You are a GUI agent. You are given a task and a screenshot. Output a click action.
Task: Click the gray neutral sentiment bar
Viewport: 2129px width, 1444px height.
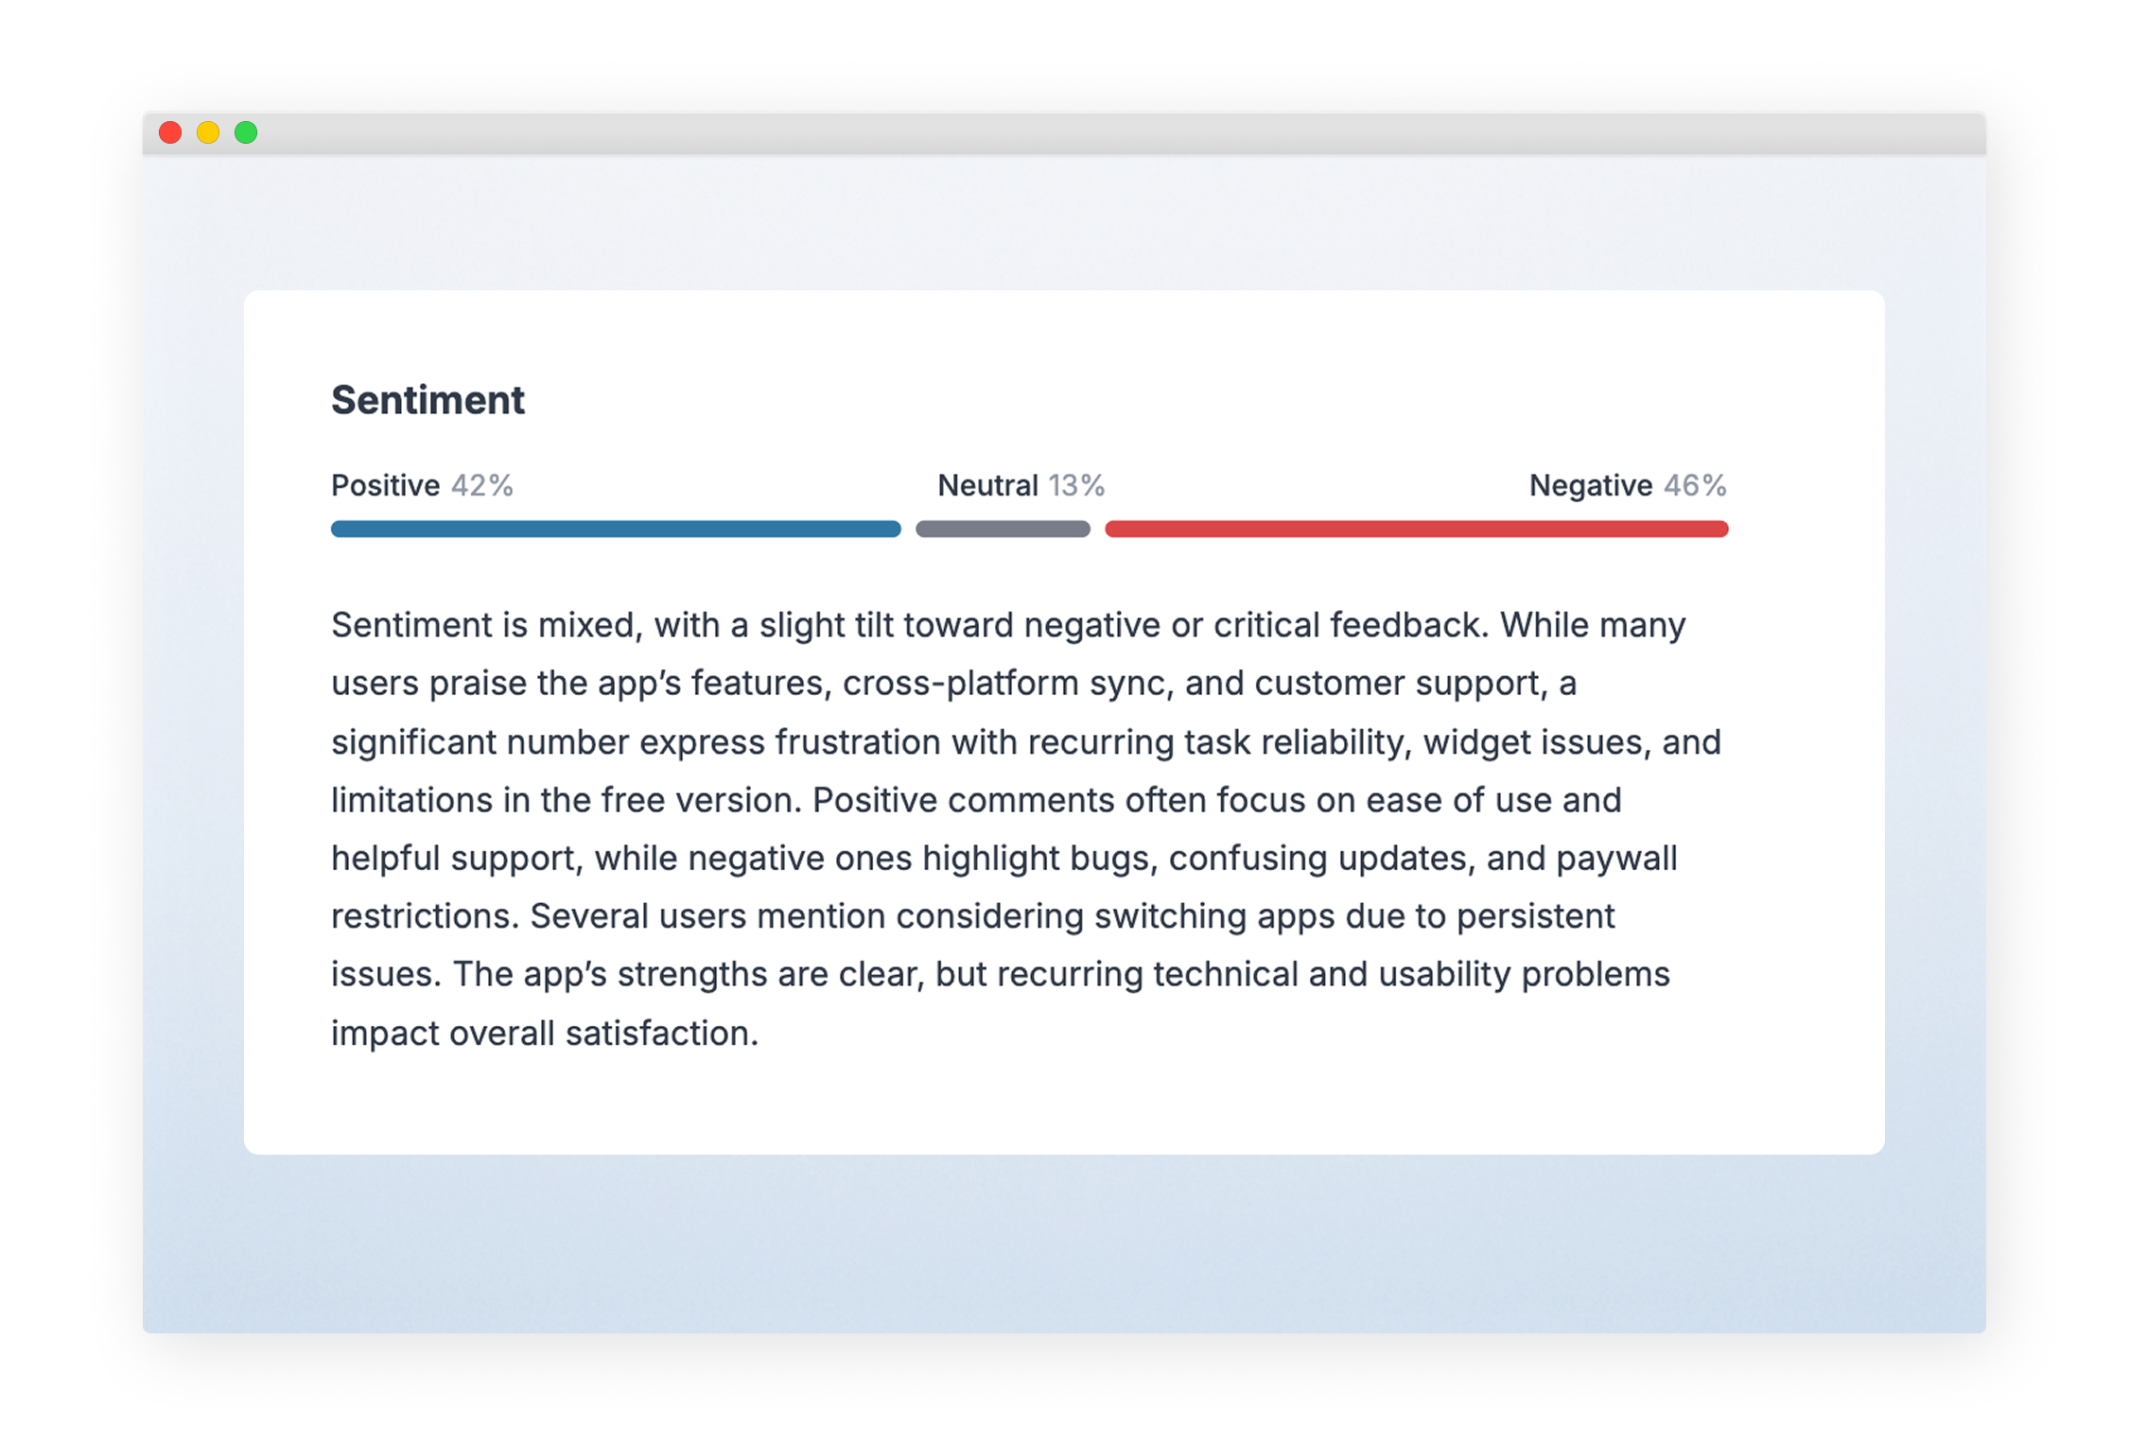pyautogui.click(x=1003, y=529)
